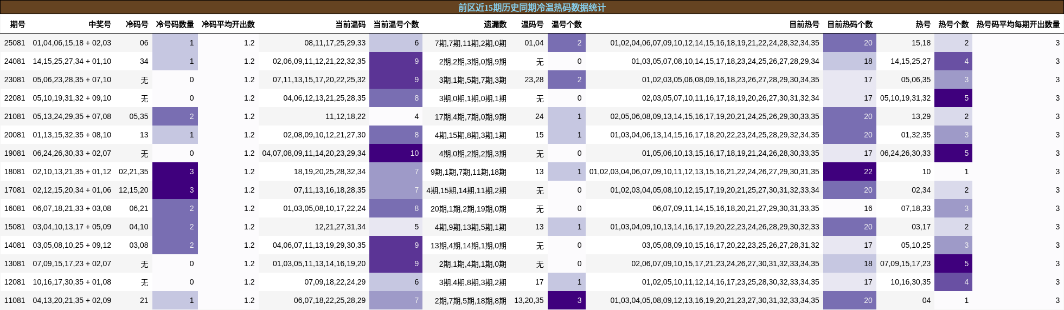Click hot numbers cell 05,10,25

[916, 245]
